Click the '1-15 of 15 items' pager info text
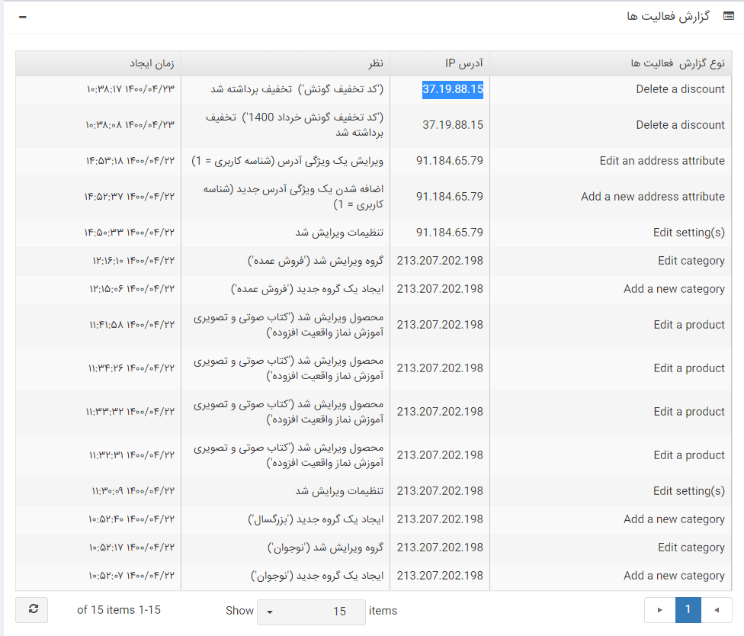The width and height of the screenshot is (744, 636). pos(119,610)
